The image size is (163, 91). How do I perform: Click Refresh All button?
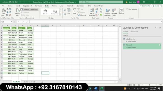point(18,12)
